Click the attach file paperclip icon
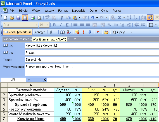Viewport: 159px width, 122px height. 51,32
